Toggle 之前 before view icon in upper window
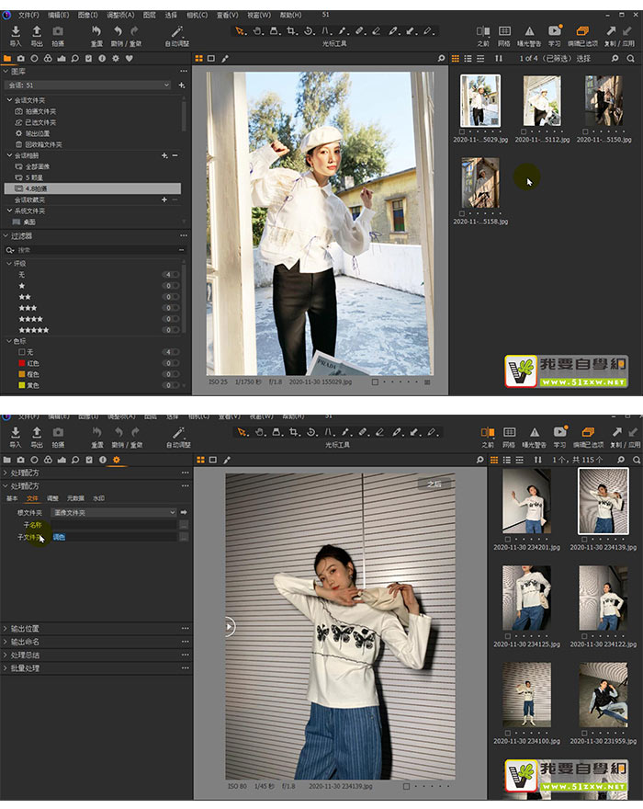 (x=483, y=31)
